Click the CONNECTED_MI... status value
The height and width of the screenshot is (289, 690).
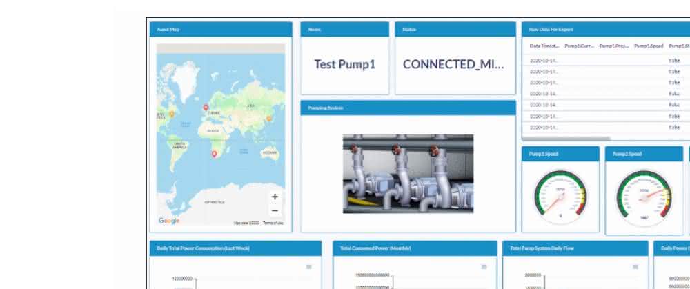click(453, 64)
